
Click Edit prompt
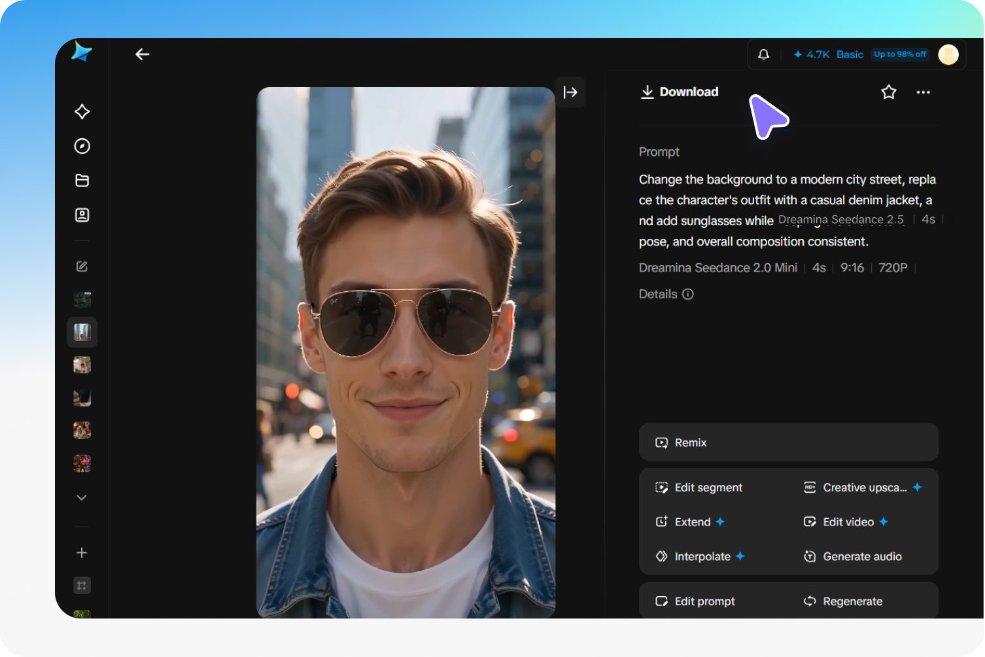pyautogui.click(x=695, y=601)
